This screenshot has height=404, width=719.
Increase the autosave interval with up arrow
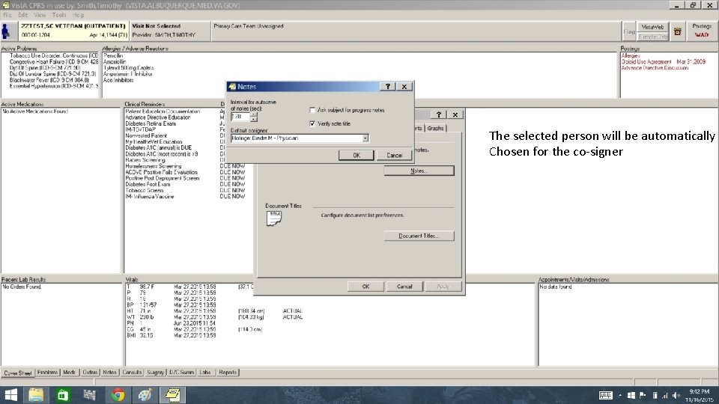254,114
